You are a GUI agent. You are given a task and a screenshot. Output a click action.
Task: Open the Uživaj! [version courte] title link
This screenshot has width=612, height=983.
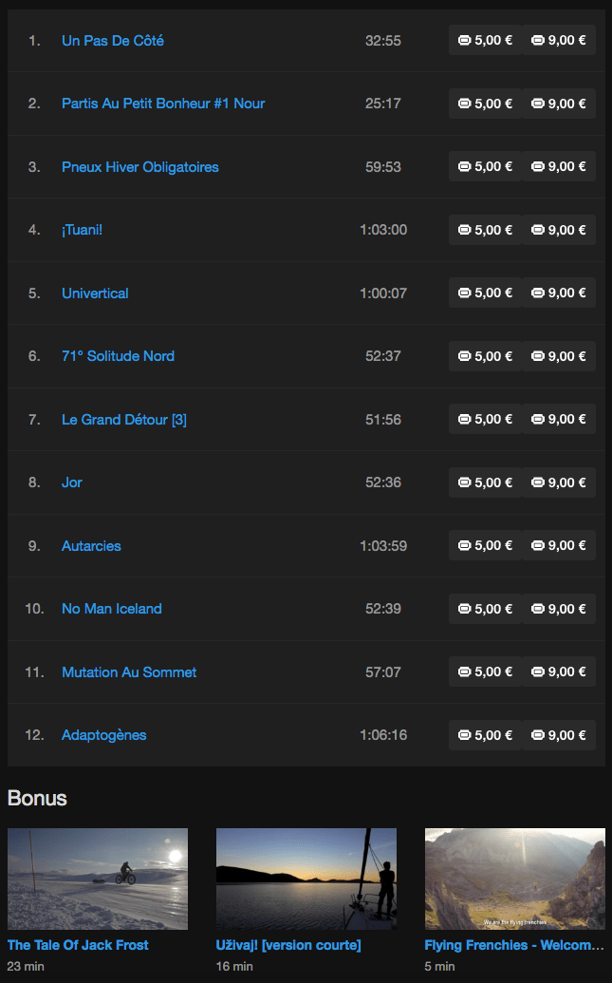(x=288, y=945)
